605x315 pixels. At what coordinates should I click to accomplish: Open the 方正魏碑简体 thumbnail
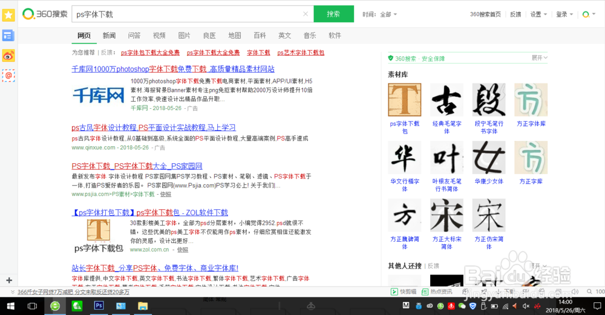pyautogui.click(x=404, y=215)
